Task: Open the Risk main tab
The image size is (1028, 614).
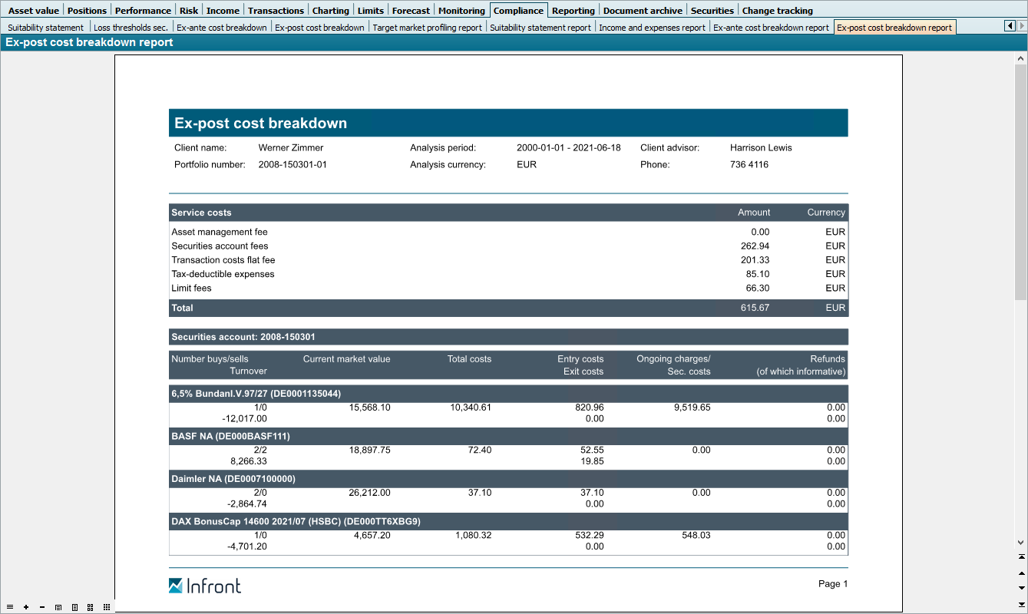Action: click(188, 11)
